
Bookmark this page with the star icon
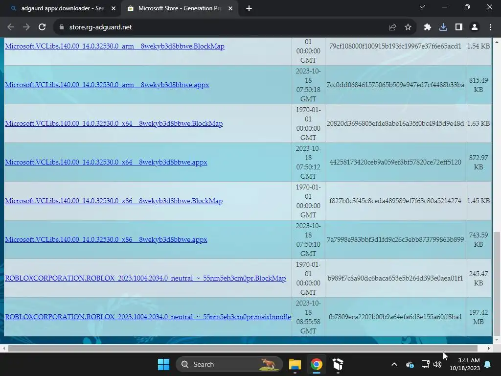pyautogui.click(x=408, y=27)
